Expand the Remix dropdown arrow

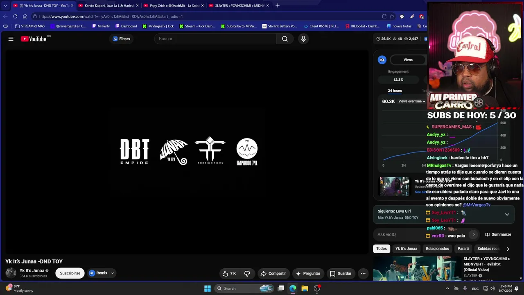click(113, 273)
